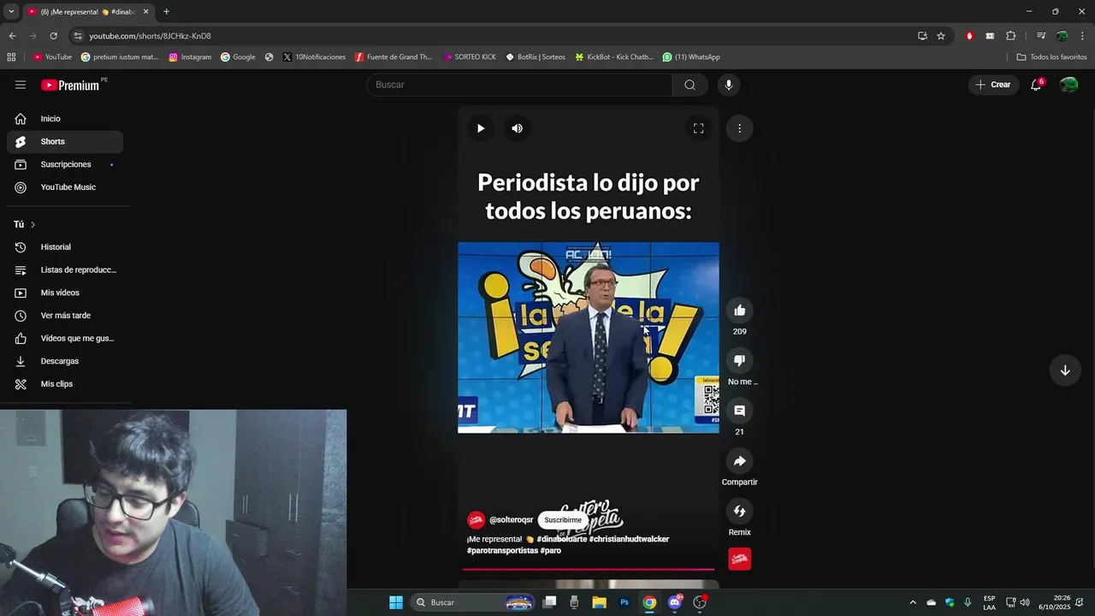The image size is (1095, 616).
Task: Open Mis videos in the sidebar
Action: point(65,293)
